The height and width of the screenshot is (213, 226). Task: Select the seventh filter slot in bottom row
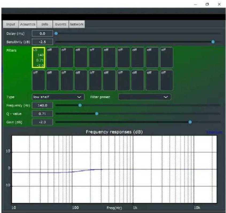click(124, 80)
